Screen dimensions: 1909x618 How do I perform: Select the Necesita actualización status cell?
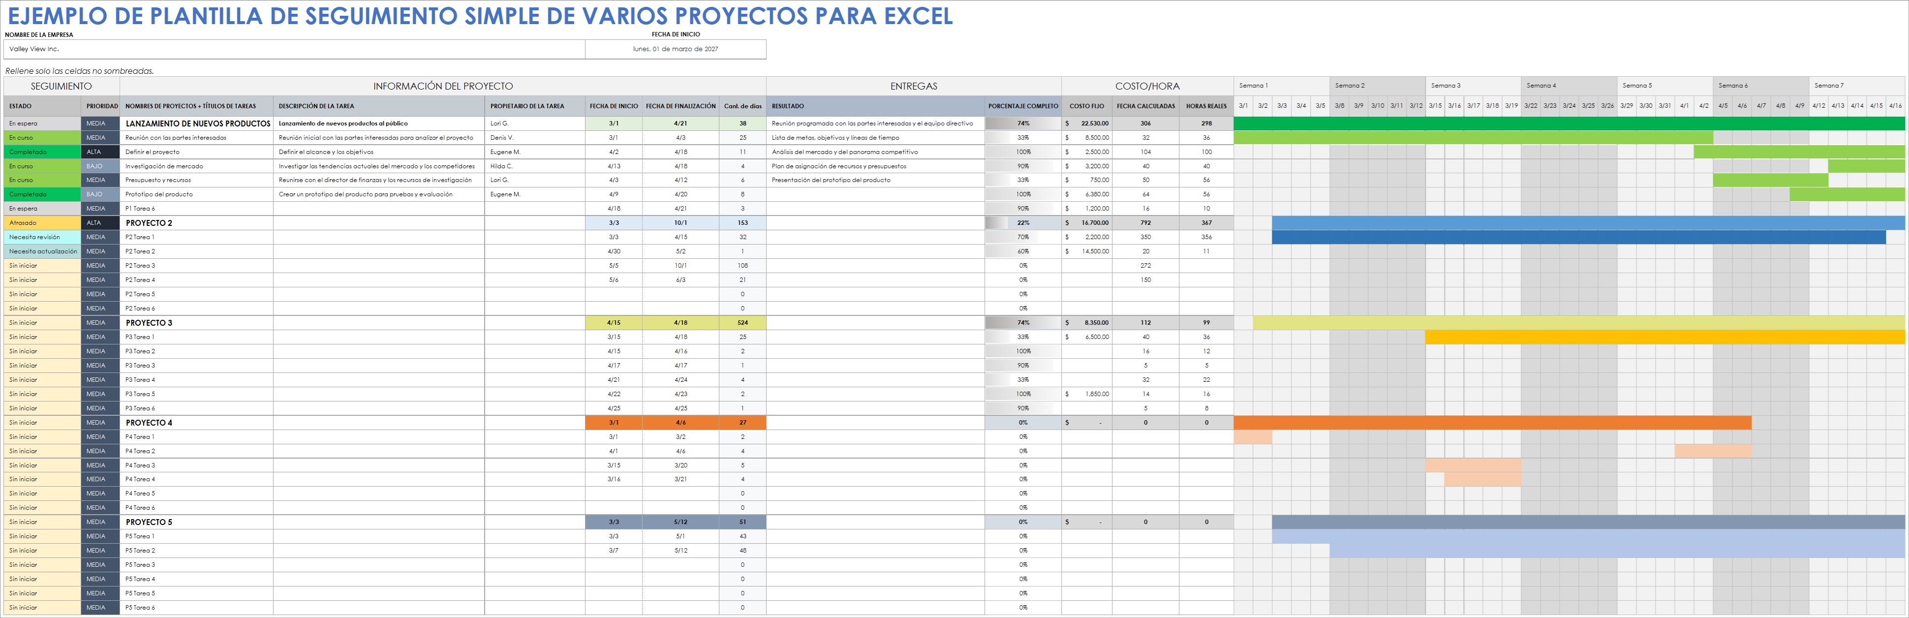pos(40,251)
